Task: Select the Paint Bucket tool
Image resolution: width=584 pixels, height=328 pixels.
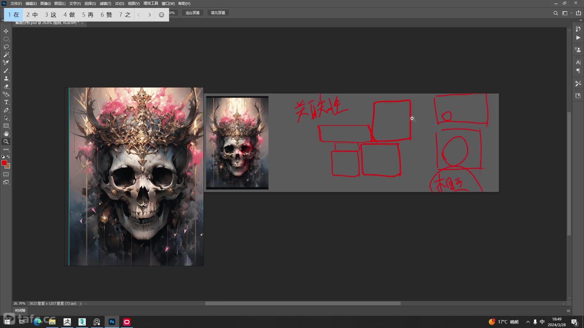Action: pyautogui.click(x=6, y=94)
